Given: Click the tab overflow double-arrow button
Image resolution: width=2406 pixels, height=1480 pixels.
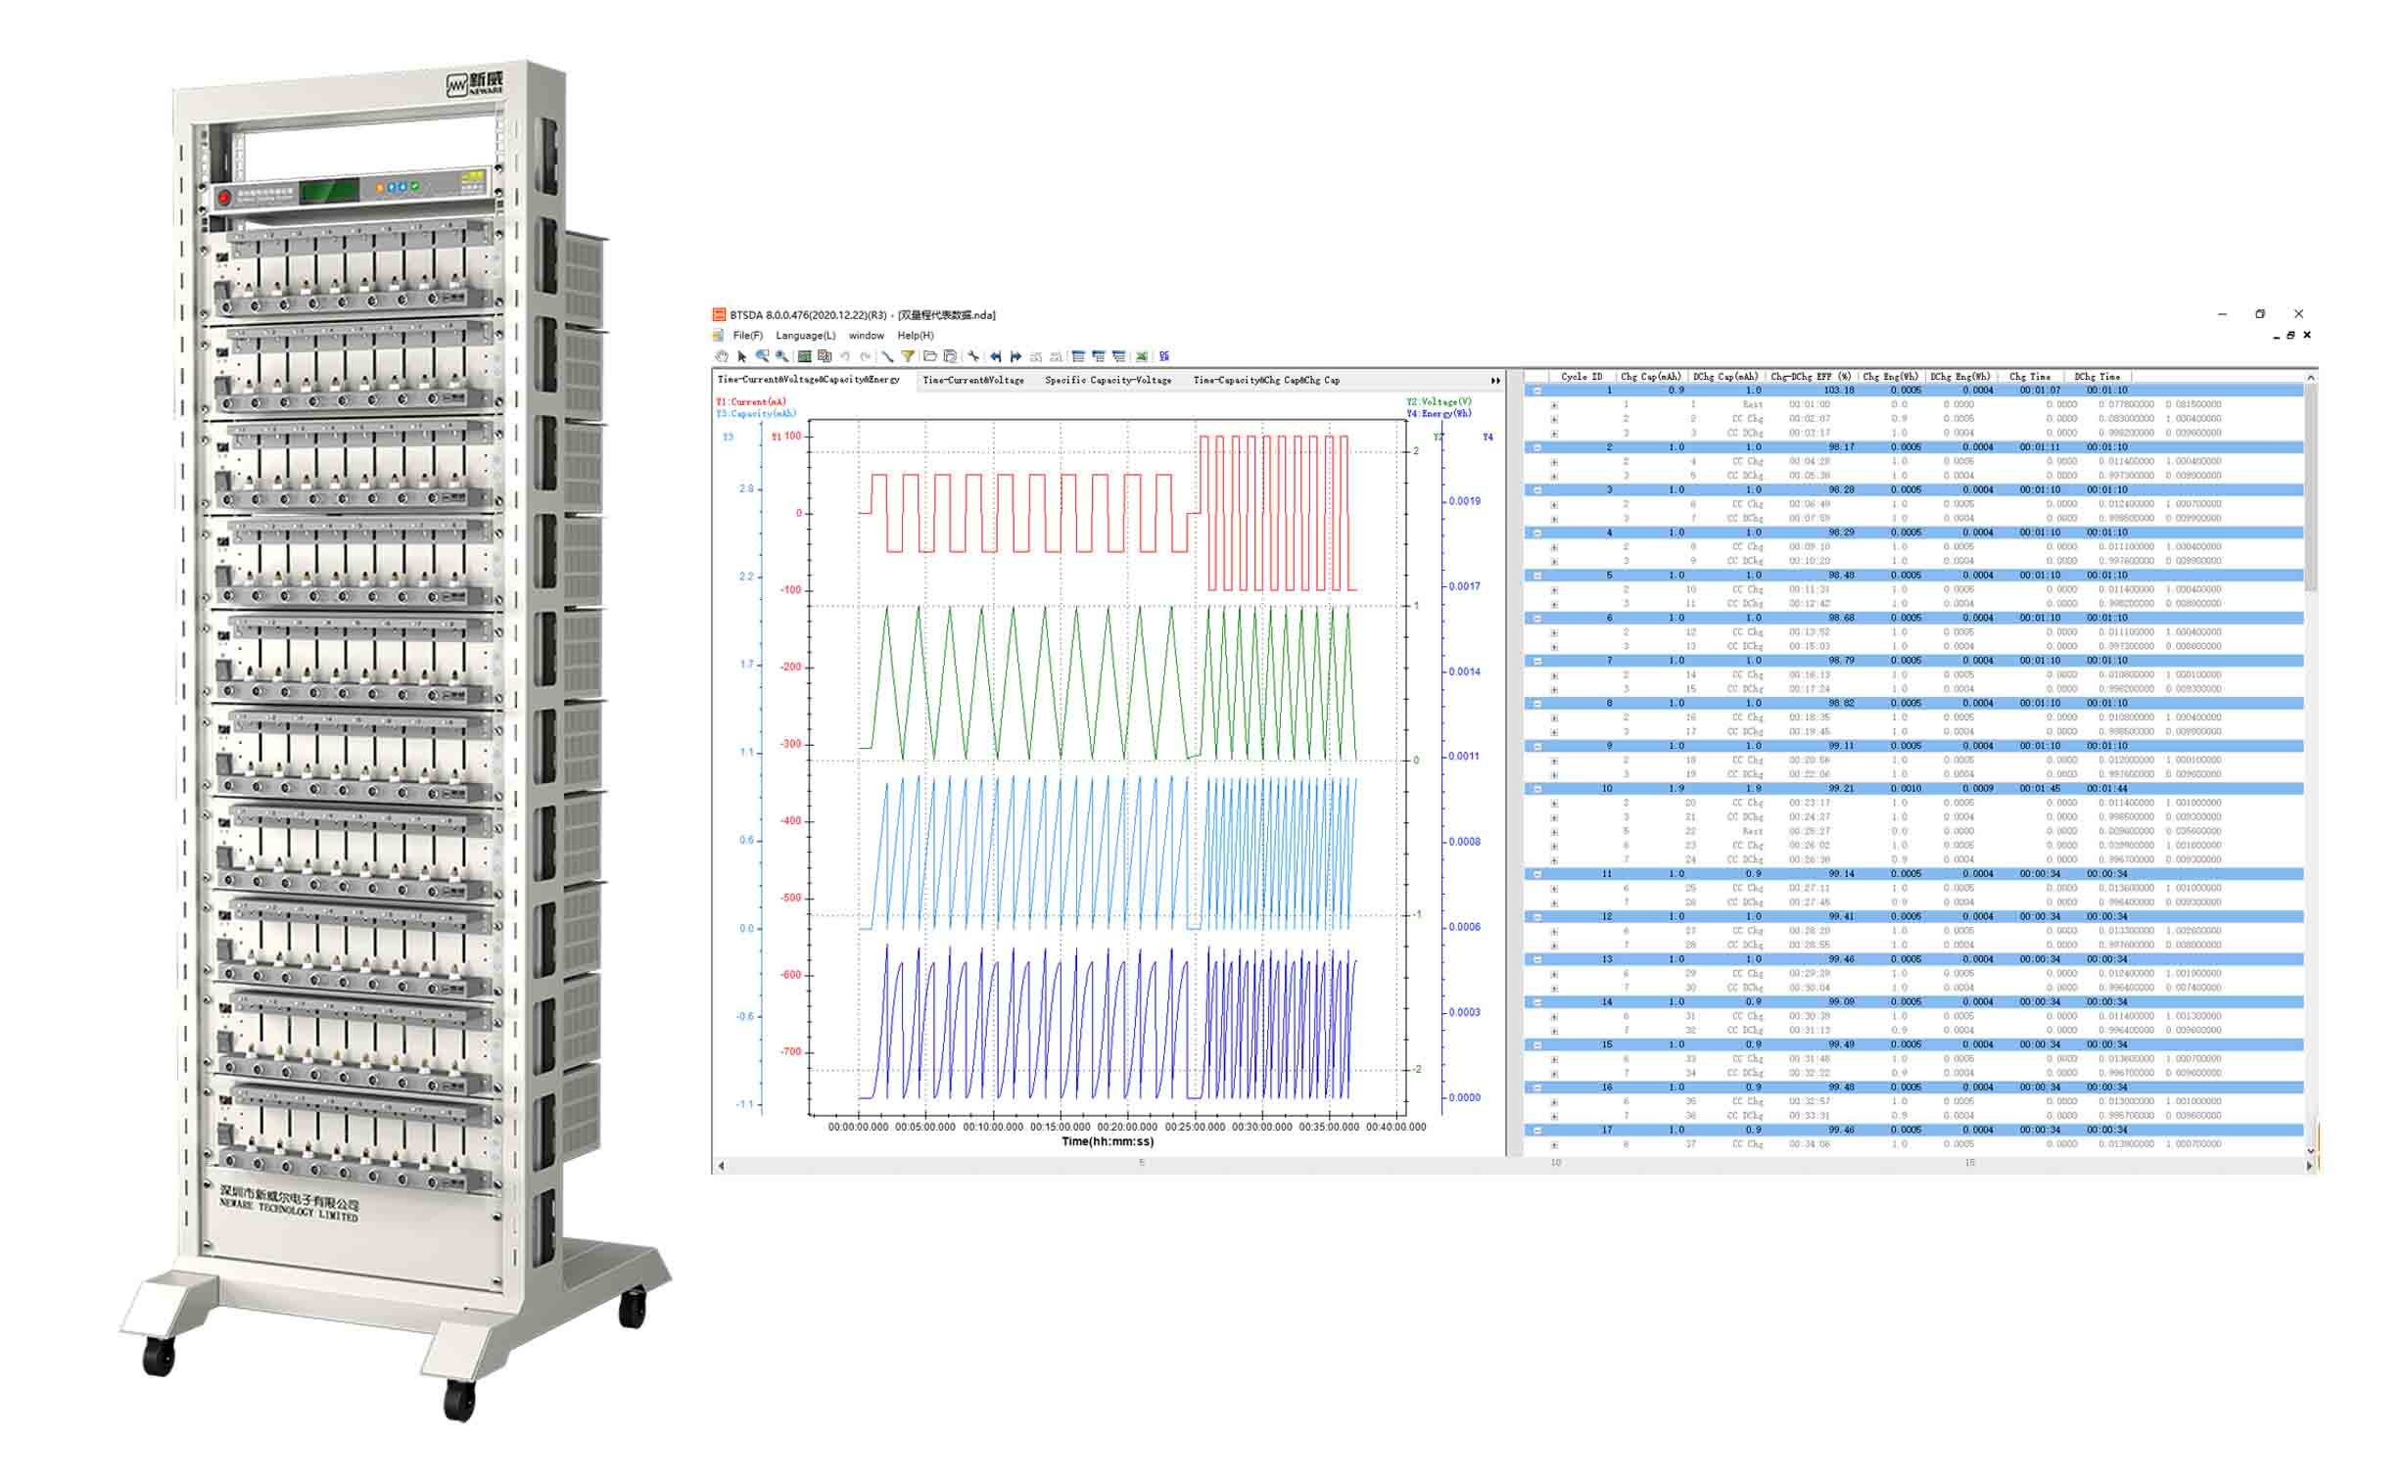Looking at the screenshot, I should tap(1495, 381).
